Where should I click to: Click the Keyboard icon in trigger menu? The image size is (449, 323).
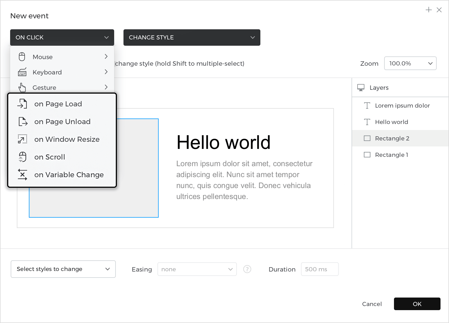click(x=22, y=72)
